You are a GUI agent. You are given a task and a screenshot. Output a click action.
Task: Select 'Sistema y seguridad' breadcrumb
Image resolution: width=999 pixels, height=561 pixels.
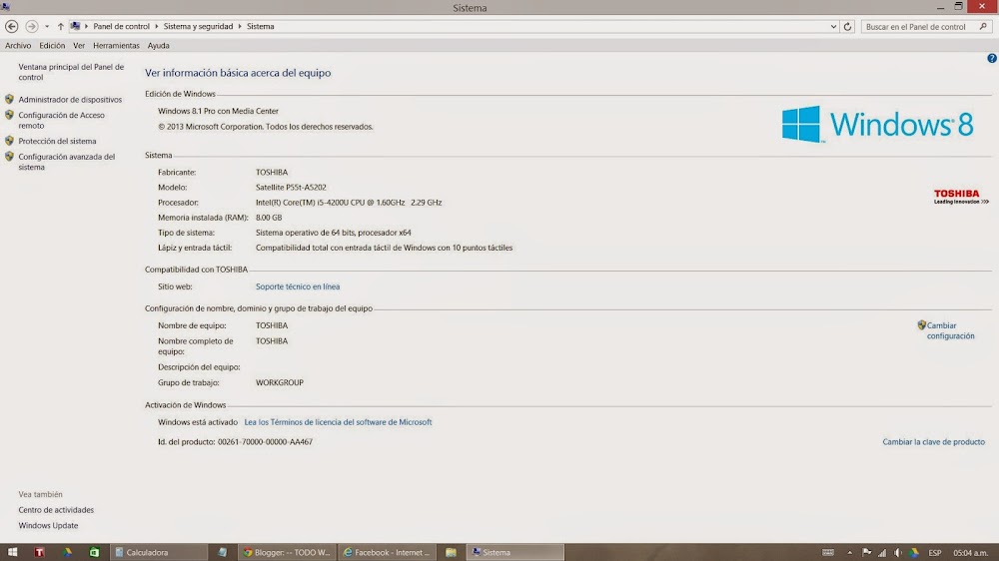[198, 27]
